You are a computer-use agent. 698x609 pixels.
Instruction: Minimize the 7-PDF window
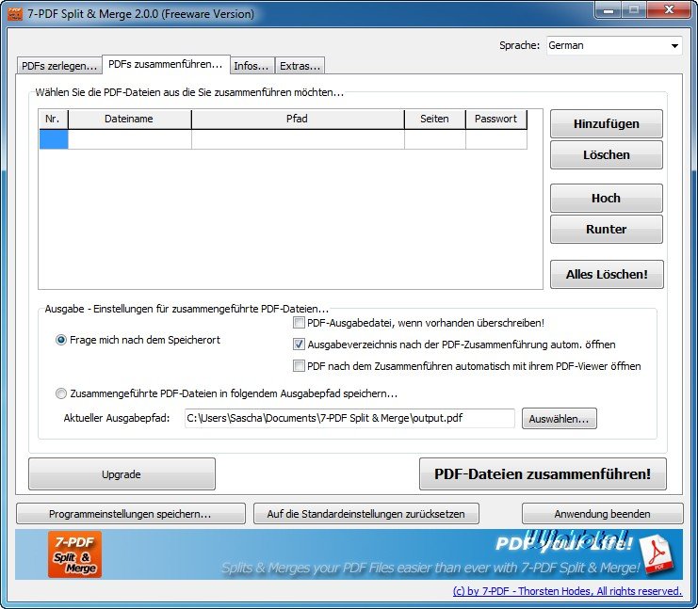pos(609,9)
